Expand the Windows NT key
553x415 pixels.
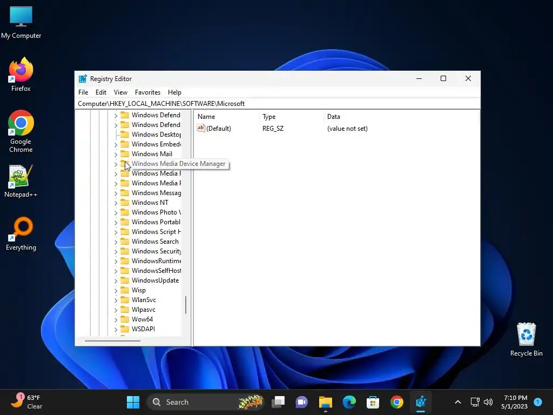[x=116, y=203]
